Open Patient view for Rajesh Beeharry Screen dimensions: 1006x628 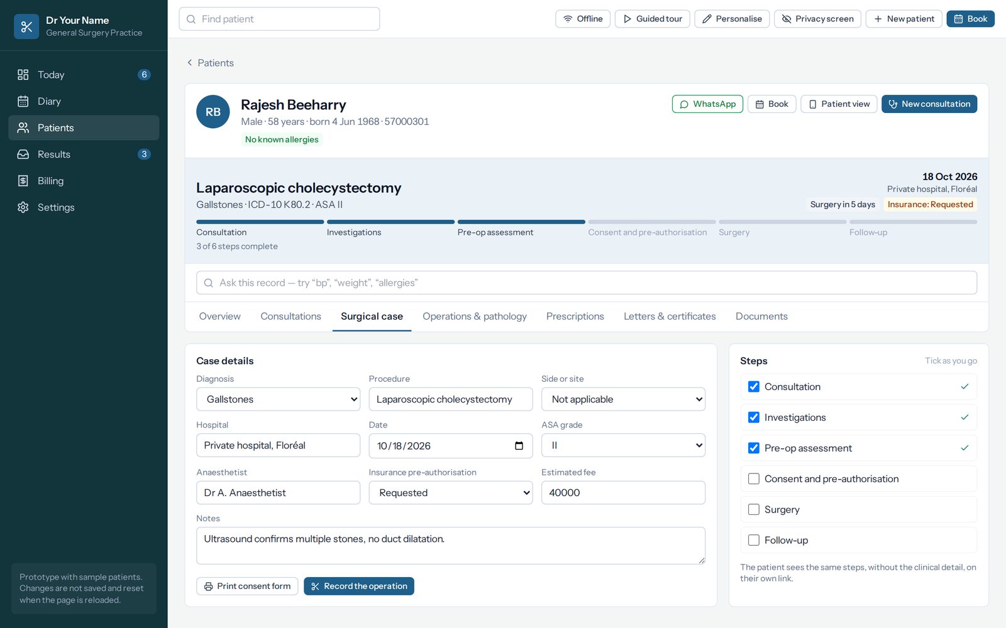839,104
